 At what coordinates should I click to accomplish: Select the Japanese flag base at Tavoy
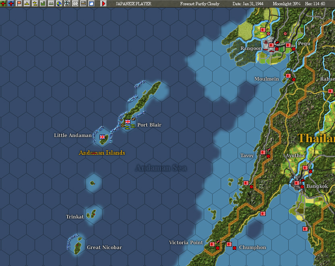pyautogui.click(x=263, y=152)
